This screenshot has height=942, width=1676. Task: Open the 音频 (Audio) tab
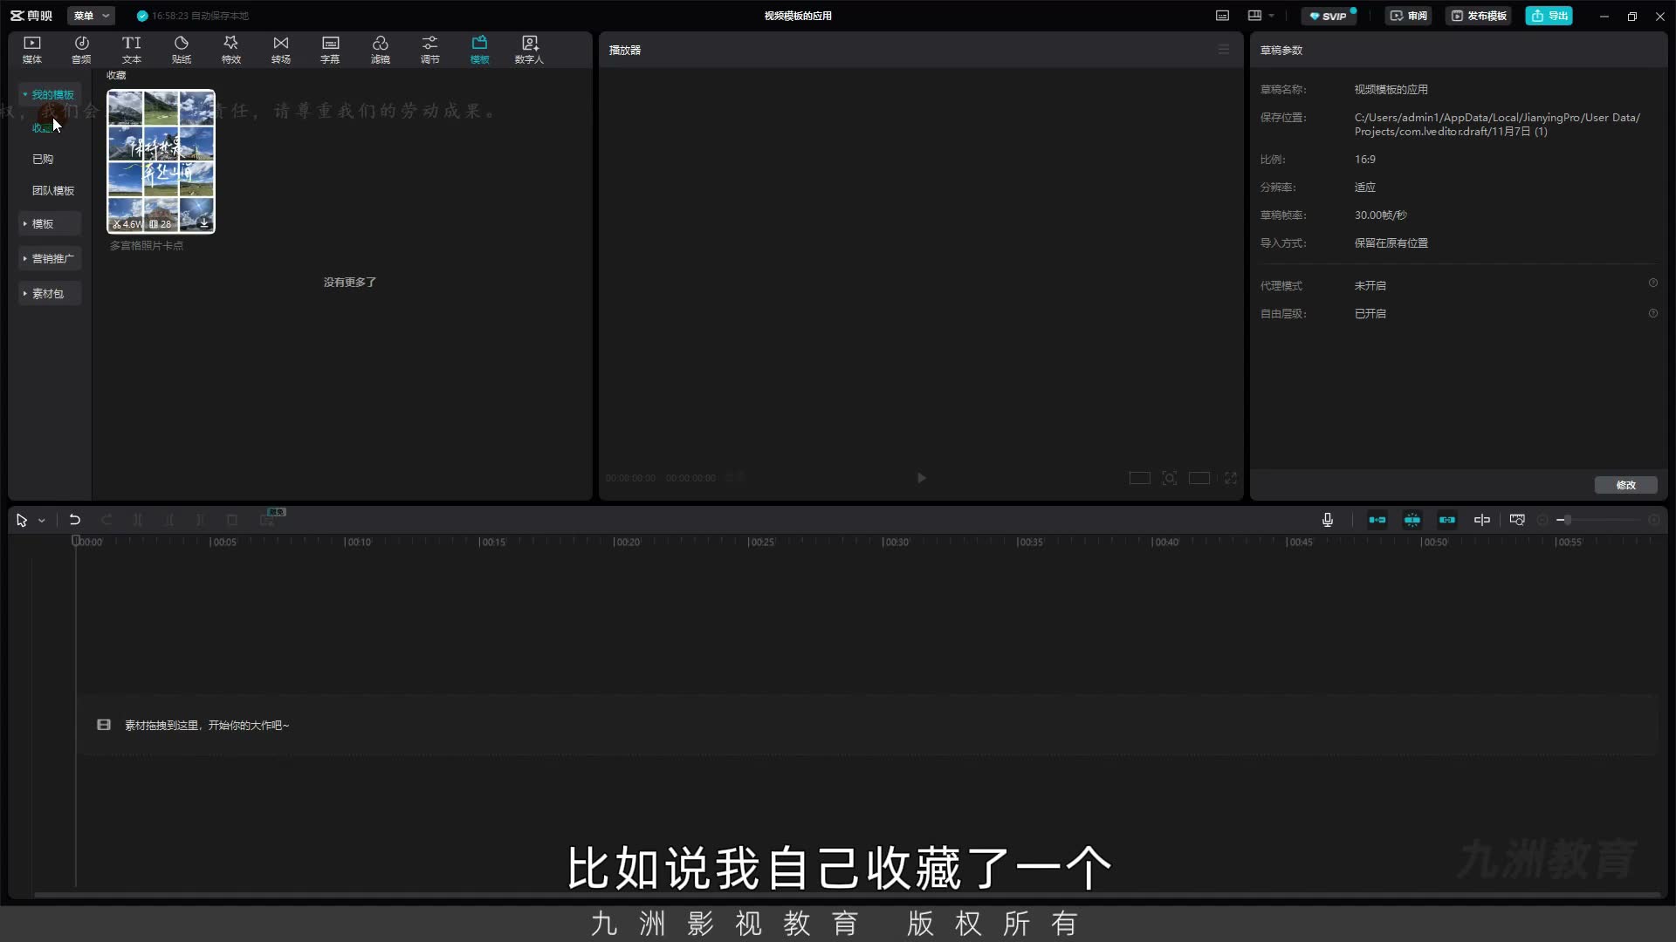[x=81, y=50]
